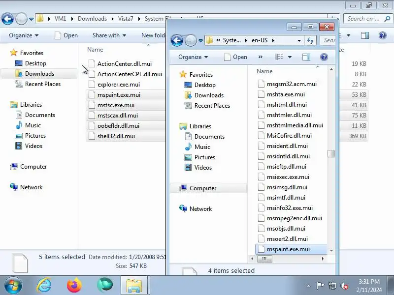
Task: Click Search en-US field in rear window
Action: coord(368,19)
